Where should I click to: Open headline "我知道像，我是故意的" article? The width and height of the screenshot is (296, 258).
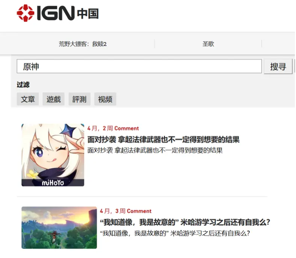[x=185, y=222]
